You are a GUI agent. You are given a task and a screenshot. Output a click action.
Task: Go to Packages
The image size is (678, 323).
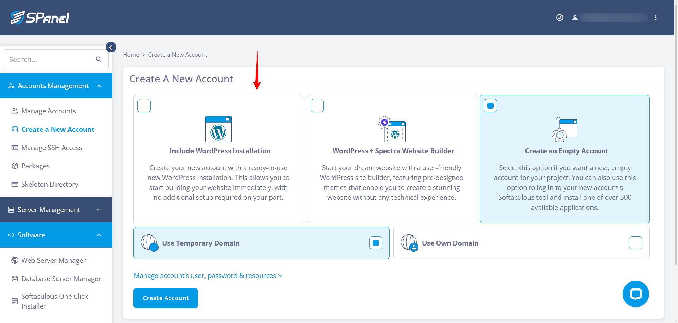click(35, 166)
